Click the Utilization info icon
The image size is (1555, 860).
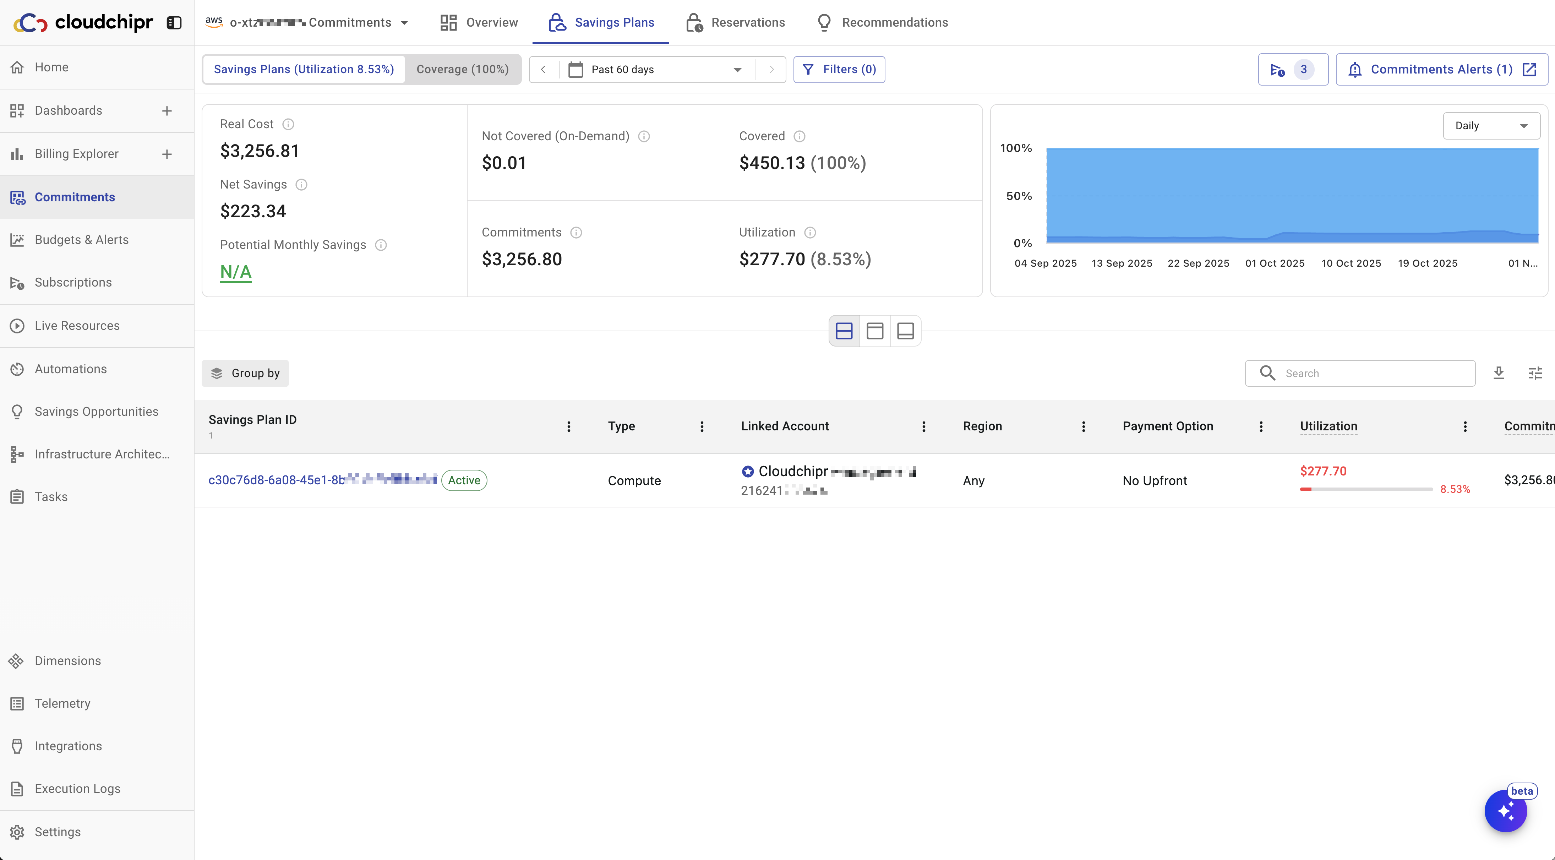coord(810,233)
